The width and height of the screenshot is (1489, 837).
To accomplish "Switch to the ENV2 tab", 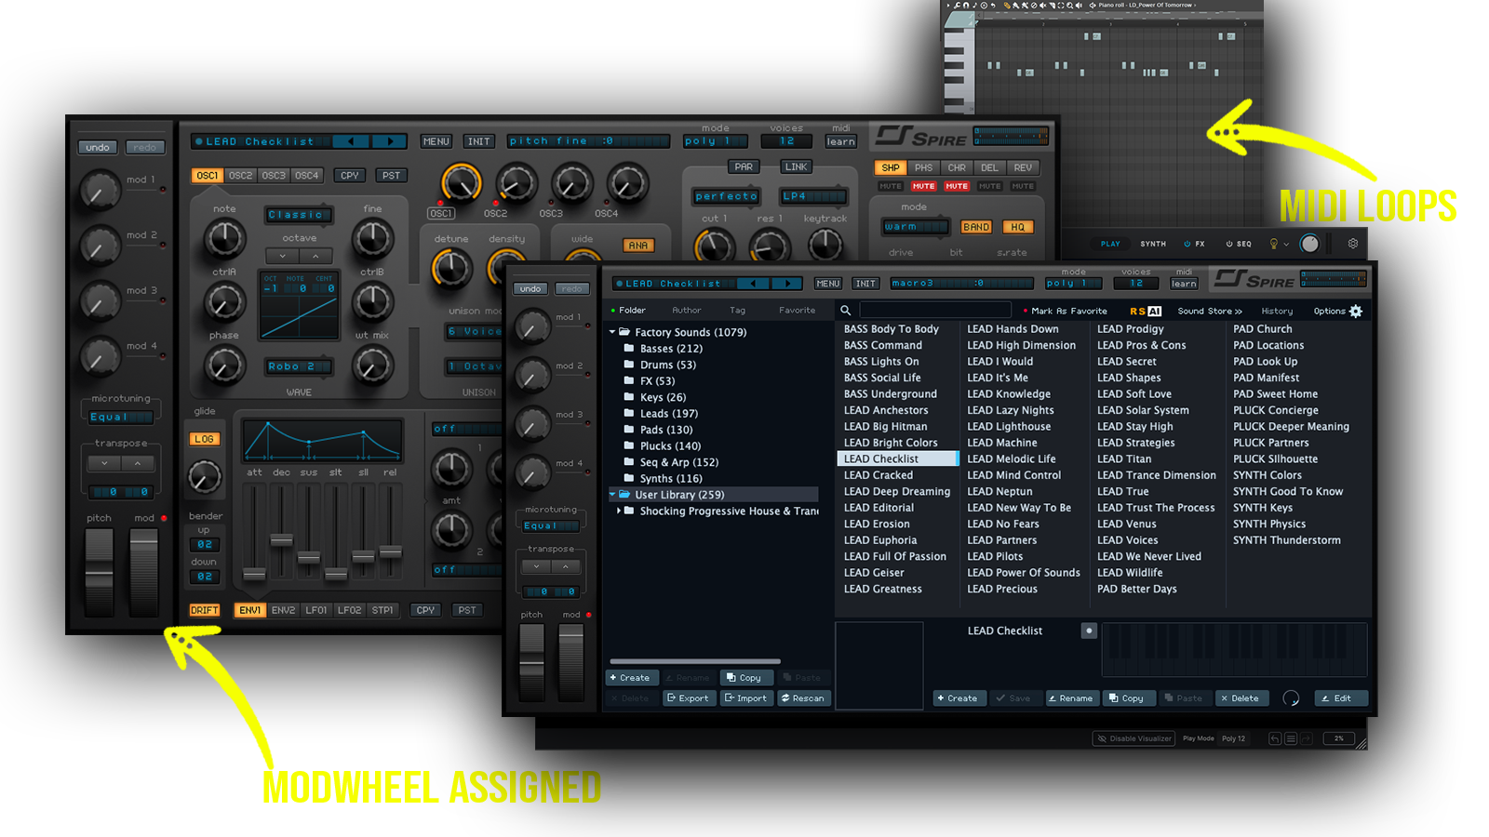I will [283, 610].
